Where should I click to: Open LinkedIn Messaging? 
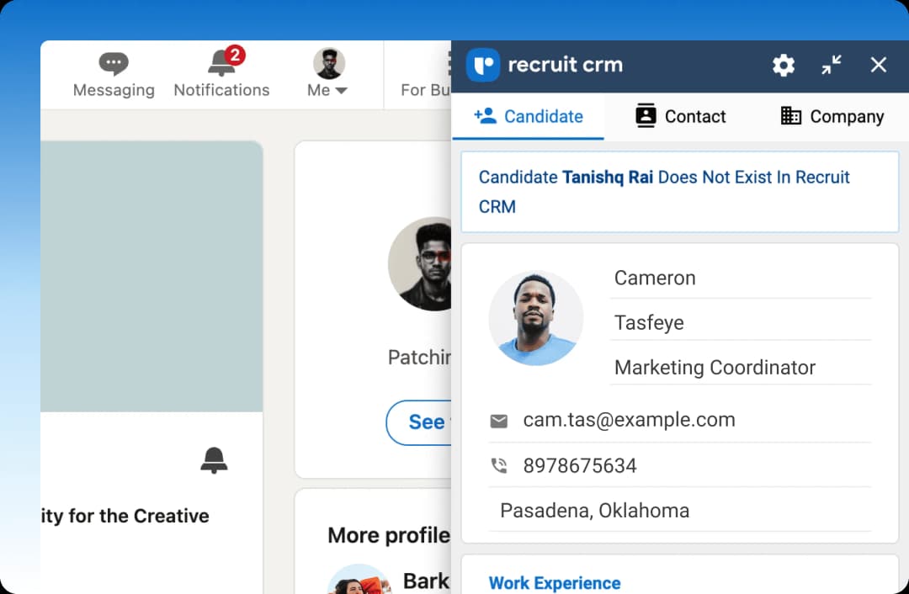tap(114, 74)
